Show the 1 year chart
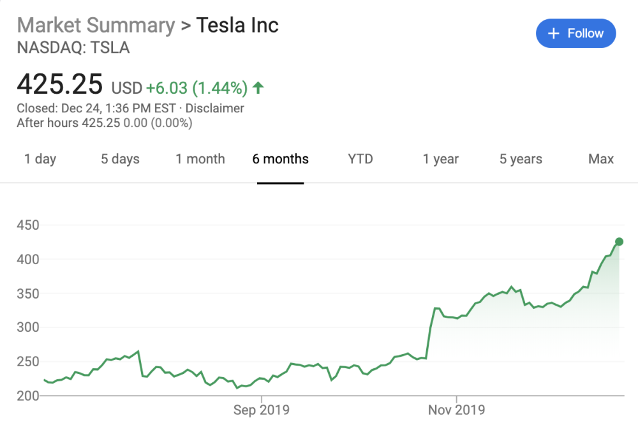Screen dimensions: 638x425 [x=441, y=159]
